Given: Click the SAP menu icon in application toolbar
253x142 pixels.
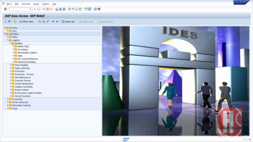Looking at the screenshot, I should [x=9, y=21].
